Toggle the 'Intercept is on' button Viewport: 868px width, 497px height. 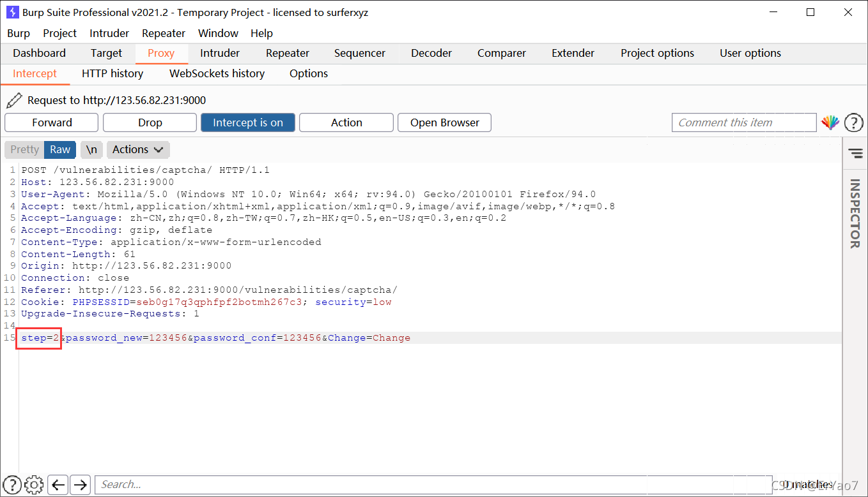coord(248,122)
